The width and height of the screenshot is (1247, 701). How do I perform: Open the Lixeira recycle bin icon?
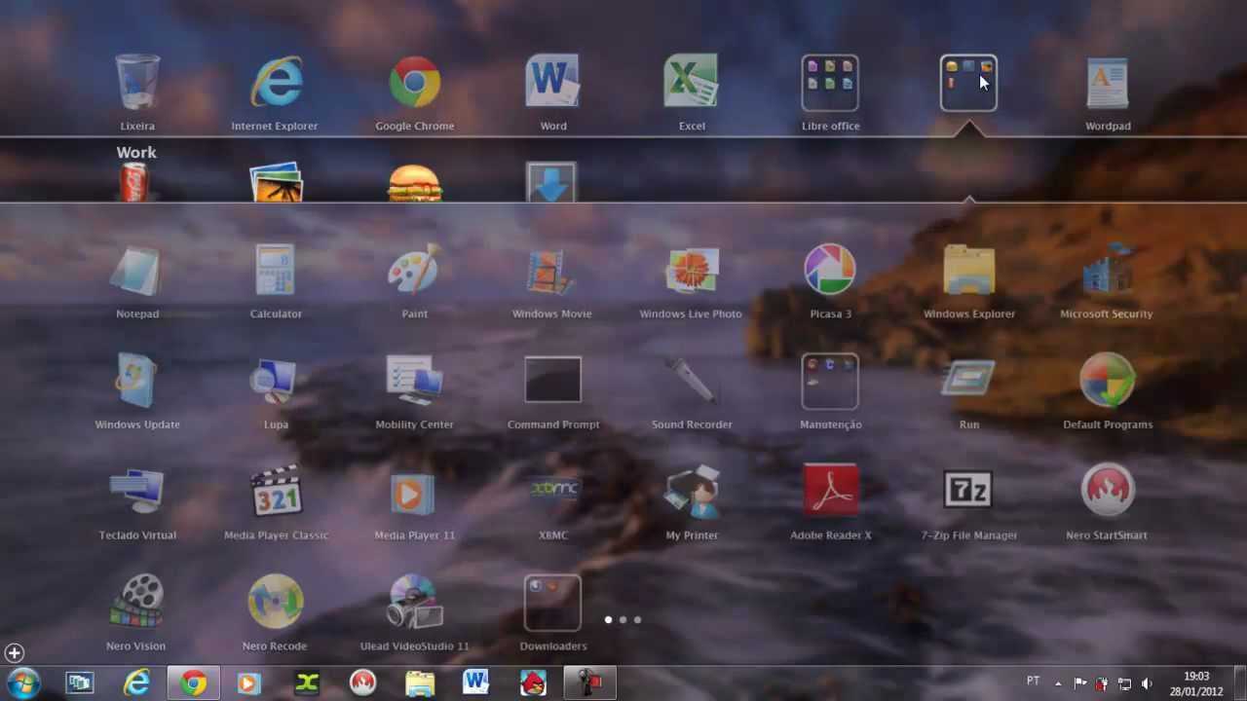tap(137, 83)
